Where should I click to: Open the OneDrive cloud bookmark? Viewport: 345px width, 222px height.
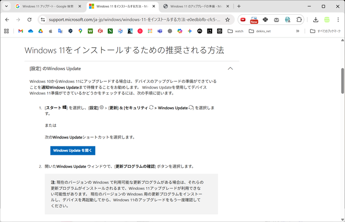[31, 31]
